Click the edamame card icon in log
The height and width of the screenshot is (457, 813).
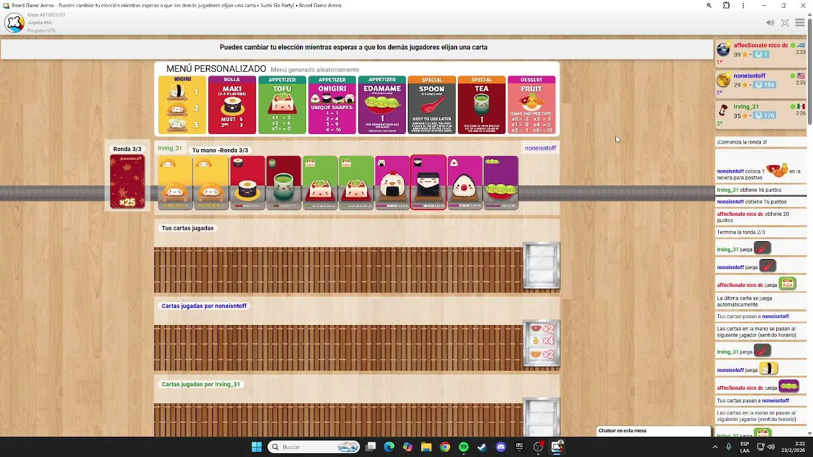(788, 387)
